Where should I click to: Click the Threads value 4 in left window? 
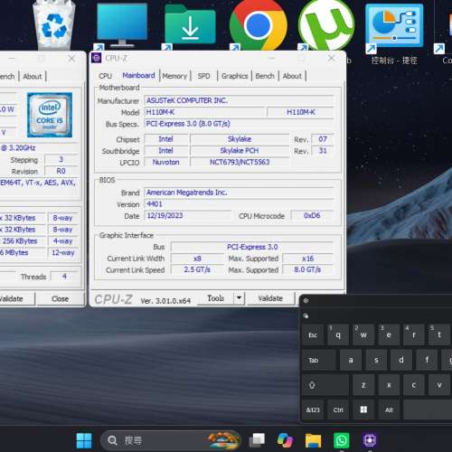coord(64,277)
